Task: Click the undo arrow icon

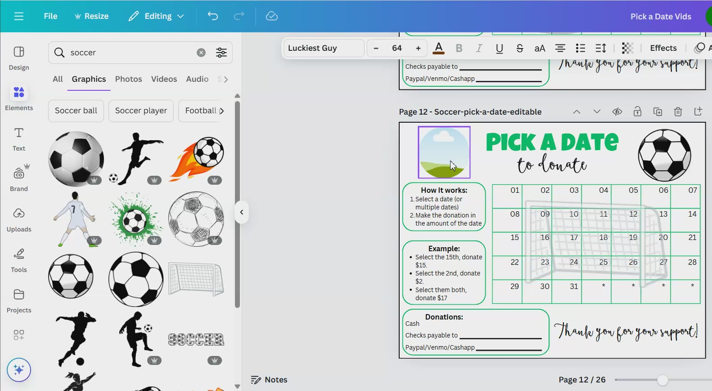Action: coord(213,16)
